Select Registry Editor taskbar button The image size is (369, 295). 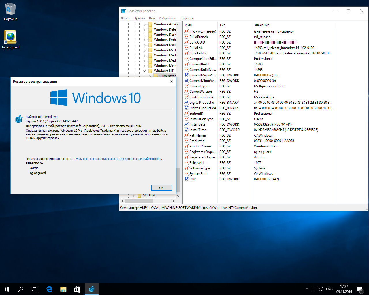[x=92, y=289]
